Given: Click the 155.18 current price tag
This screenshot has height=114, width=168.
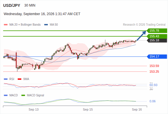Looking at the screenshot, I should coord(157,40).
